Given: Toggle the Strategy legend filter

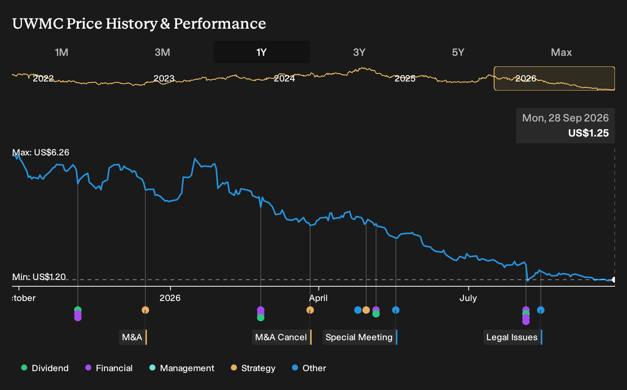Looking at the screenshot, I should click(253, 368).
